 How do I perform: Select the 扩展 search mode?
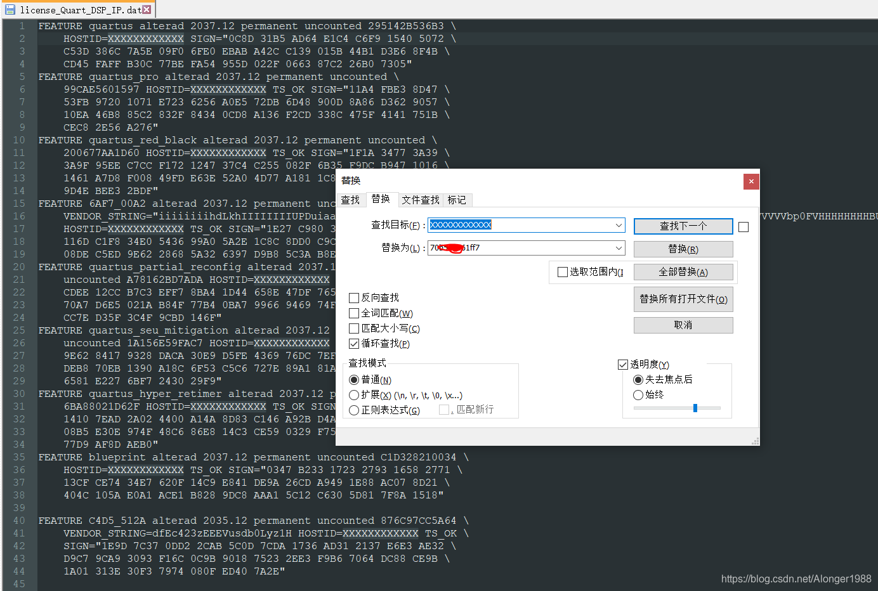click(354, 394)
